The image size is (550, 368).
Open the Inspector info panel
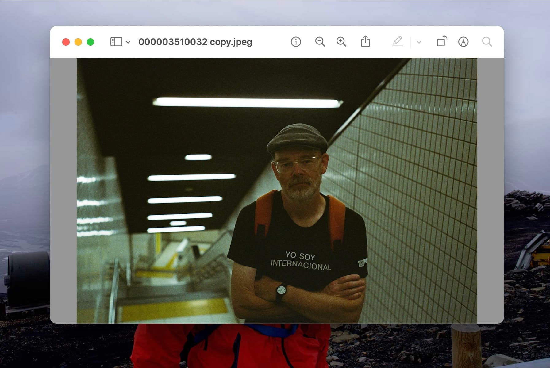pos(296,42)
